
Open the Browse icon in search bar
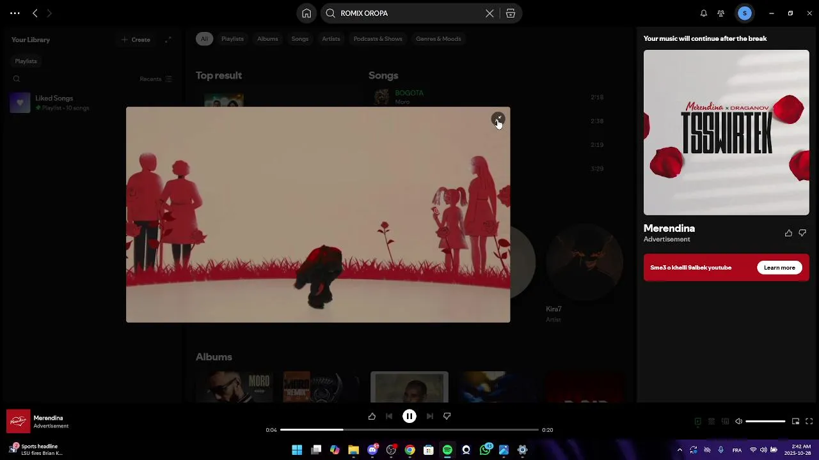point(511,13)
